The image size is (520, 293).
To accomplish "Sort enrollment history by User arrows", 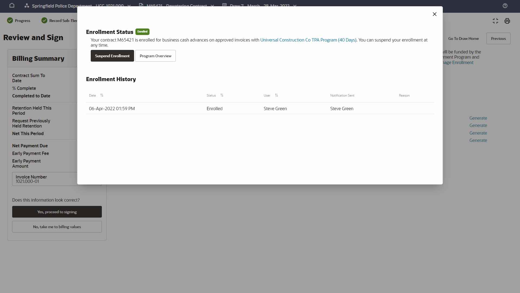I will [x=276, y=95].
